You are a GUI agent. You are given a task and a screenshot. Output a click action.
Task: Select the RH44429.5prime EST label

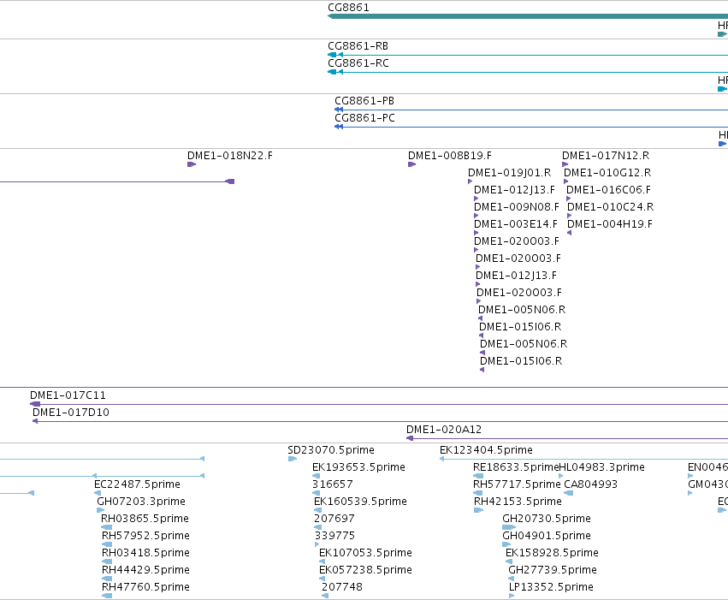pyautogui.click(x=145, y=570)
